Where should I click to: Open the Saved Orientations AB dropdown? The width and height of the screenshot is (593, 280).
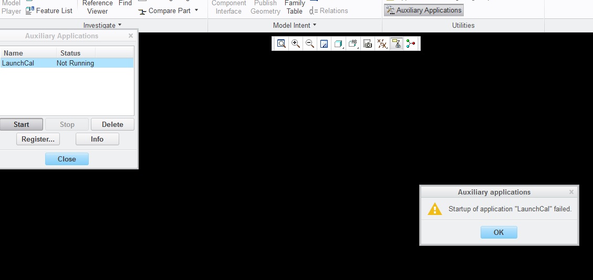click(353, 44)
